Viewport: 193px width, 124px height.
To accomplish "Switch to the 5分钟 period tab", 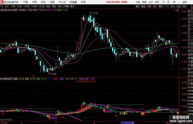I will pos(19,6).
